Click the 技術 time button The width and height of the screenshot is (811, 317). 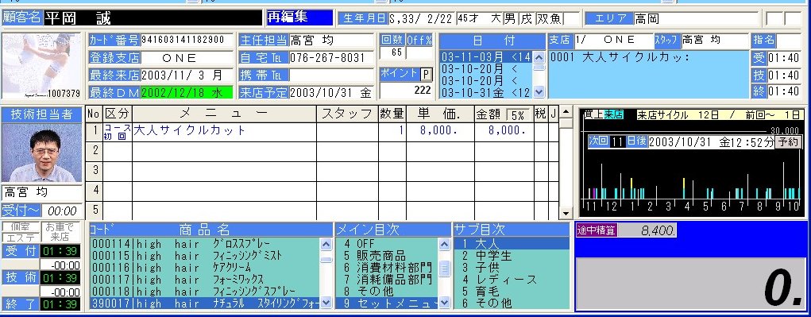(20, 278)
